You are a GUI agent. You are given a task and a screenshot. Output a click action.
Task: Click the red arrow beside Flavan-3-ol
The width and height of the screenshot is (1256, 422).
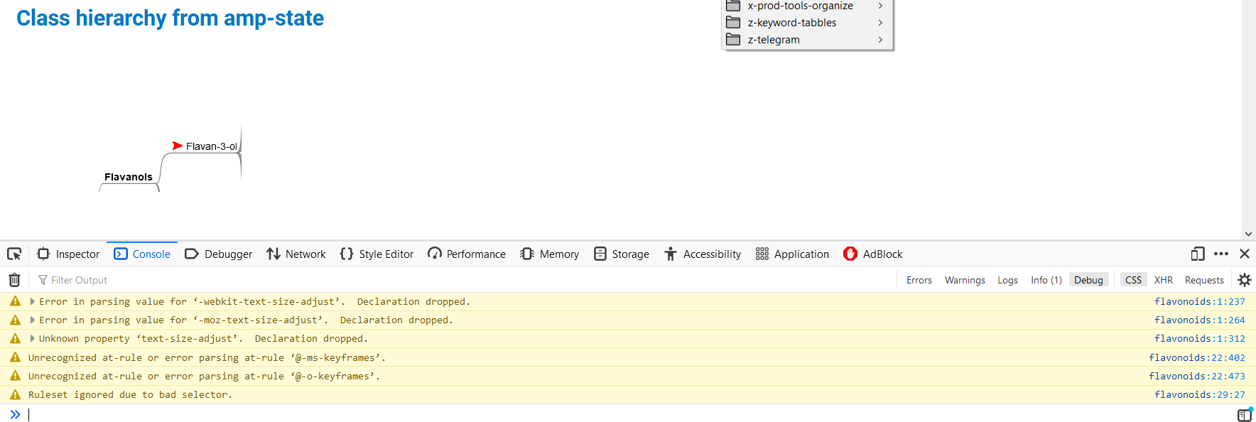point(178,146)
